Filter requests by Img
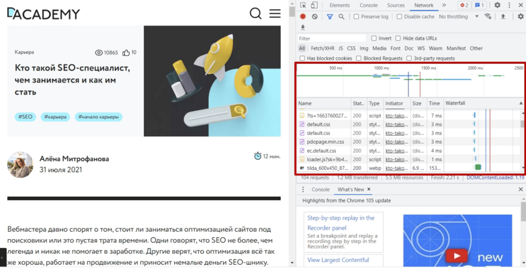Screen dimensions: 526x268 coord(364,48)
